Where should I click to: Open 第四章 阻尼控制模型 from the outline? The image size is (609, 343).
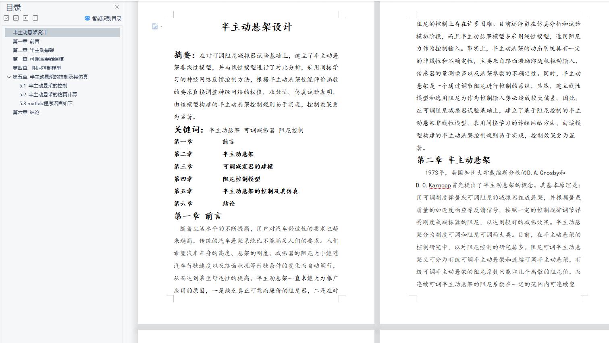(37, 68)
